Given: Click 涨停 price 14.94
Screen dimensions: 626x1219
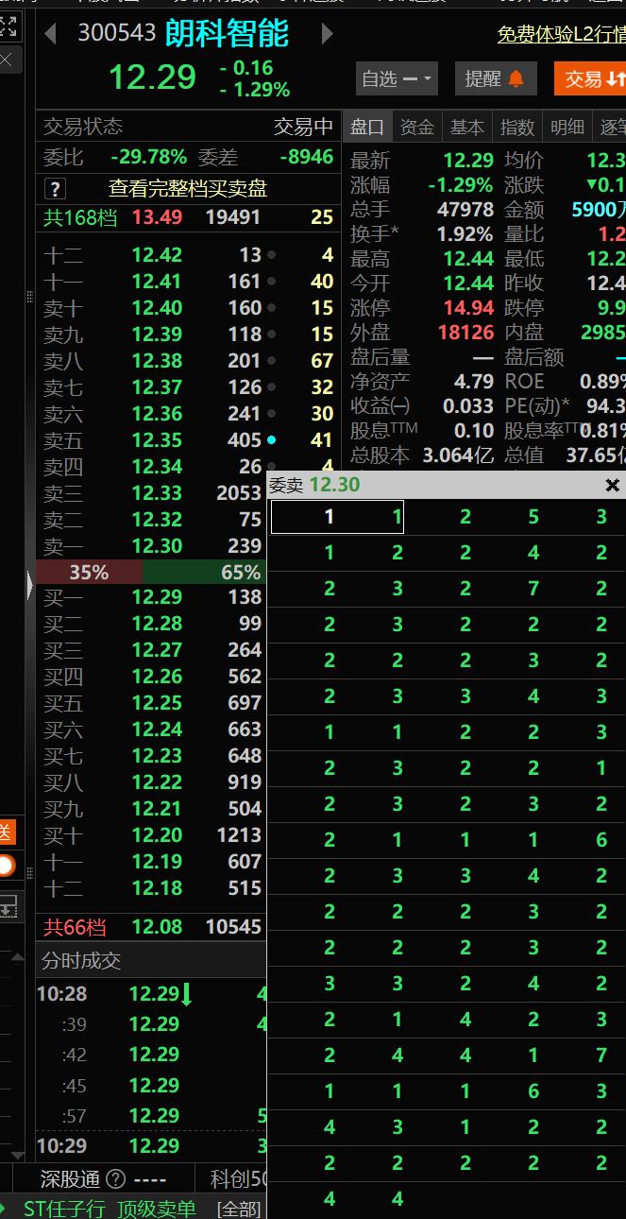Looking at the screenshot, I should tap(469, 308).
